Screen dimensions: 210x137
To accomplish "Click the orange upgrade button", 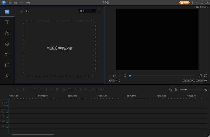I will (x=184, y=3).
